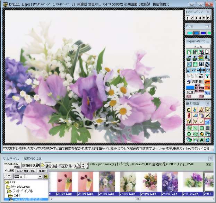Switch to the パス選択 tab

tap(9, 171)
